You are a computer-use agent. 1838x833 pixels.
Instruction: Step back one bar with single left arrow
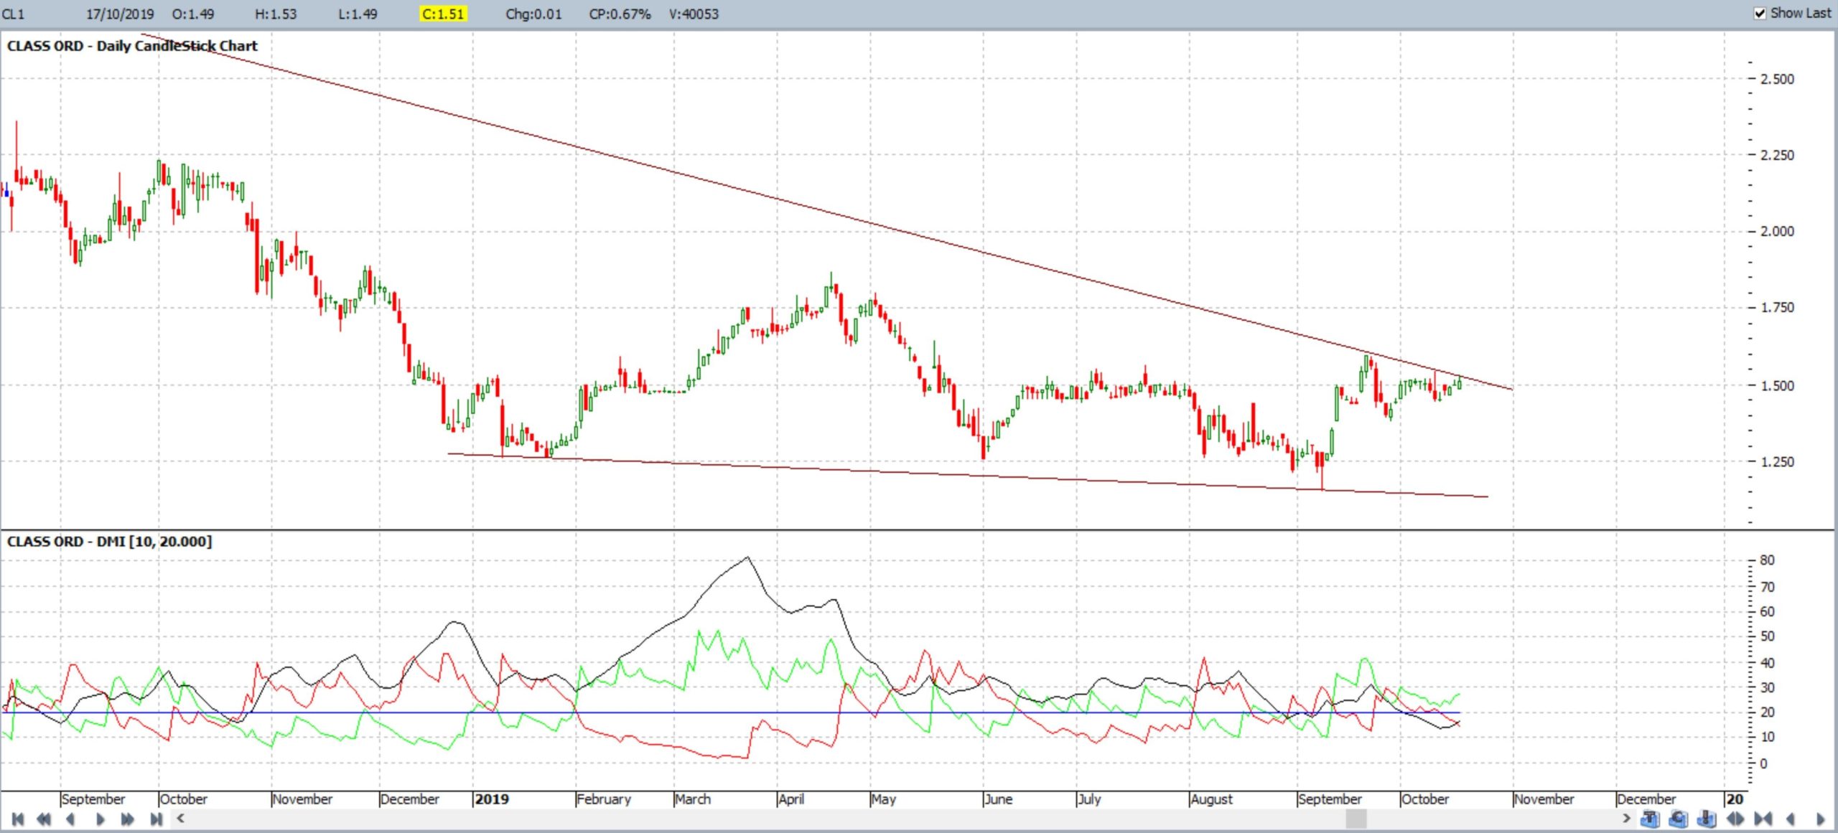coord(70,819)
